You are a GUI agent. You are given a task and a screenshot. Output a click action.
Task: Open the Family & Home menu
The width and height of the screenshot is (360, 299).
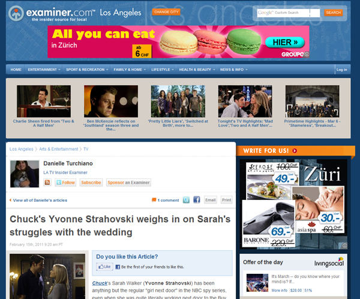tap(130, 70)
